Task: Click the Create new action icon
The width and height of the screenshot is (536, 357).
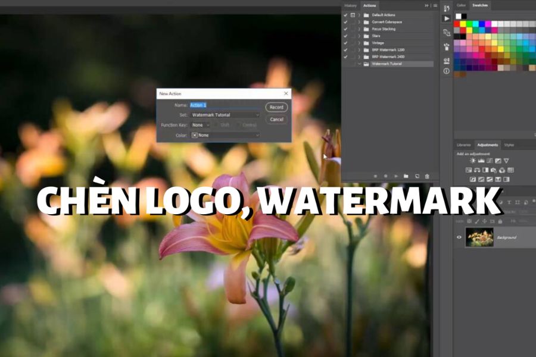Action: tap(417, 176)
